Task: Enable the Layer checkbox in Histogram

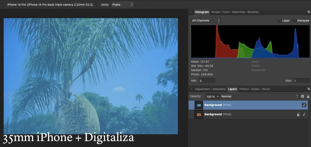Action: 279,20
